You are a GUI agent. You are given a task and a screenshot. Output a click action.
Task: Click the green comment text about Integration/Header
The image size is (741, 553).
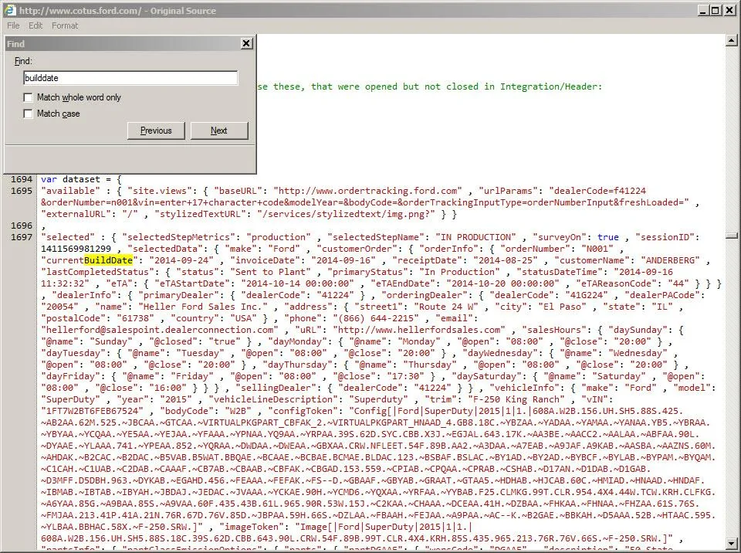click(x=430, y=87)
